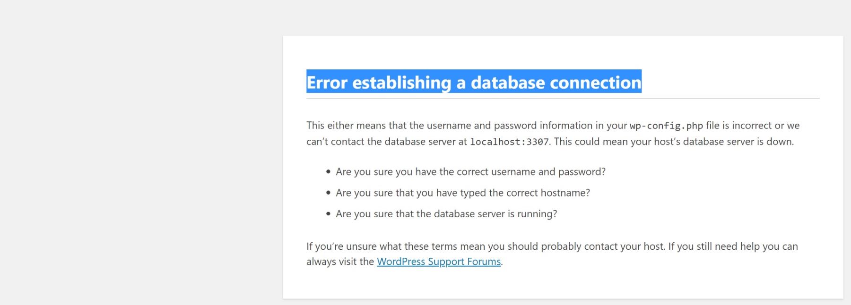851x305 pixels.
Task: Click the words 'always visit the'
Action: point(340,262)
